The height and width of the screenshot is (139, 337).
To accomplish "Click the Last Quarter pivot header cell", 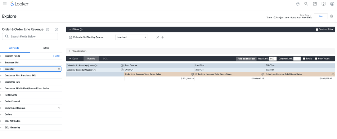I will [x=159, y=65].
